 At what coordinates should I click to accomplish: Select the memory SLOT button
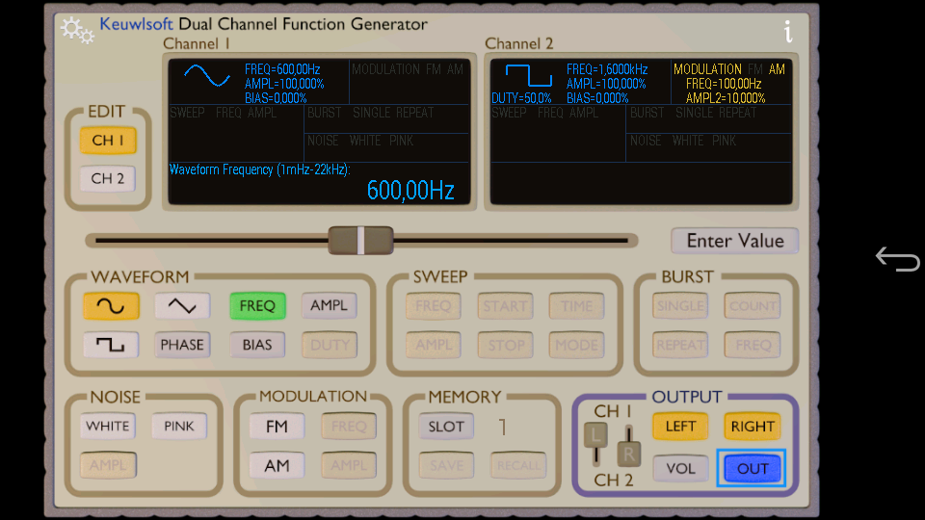pyautogui.click(x=446, y=427)
